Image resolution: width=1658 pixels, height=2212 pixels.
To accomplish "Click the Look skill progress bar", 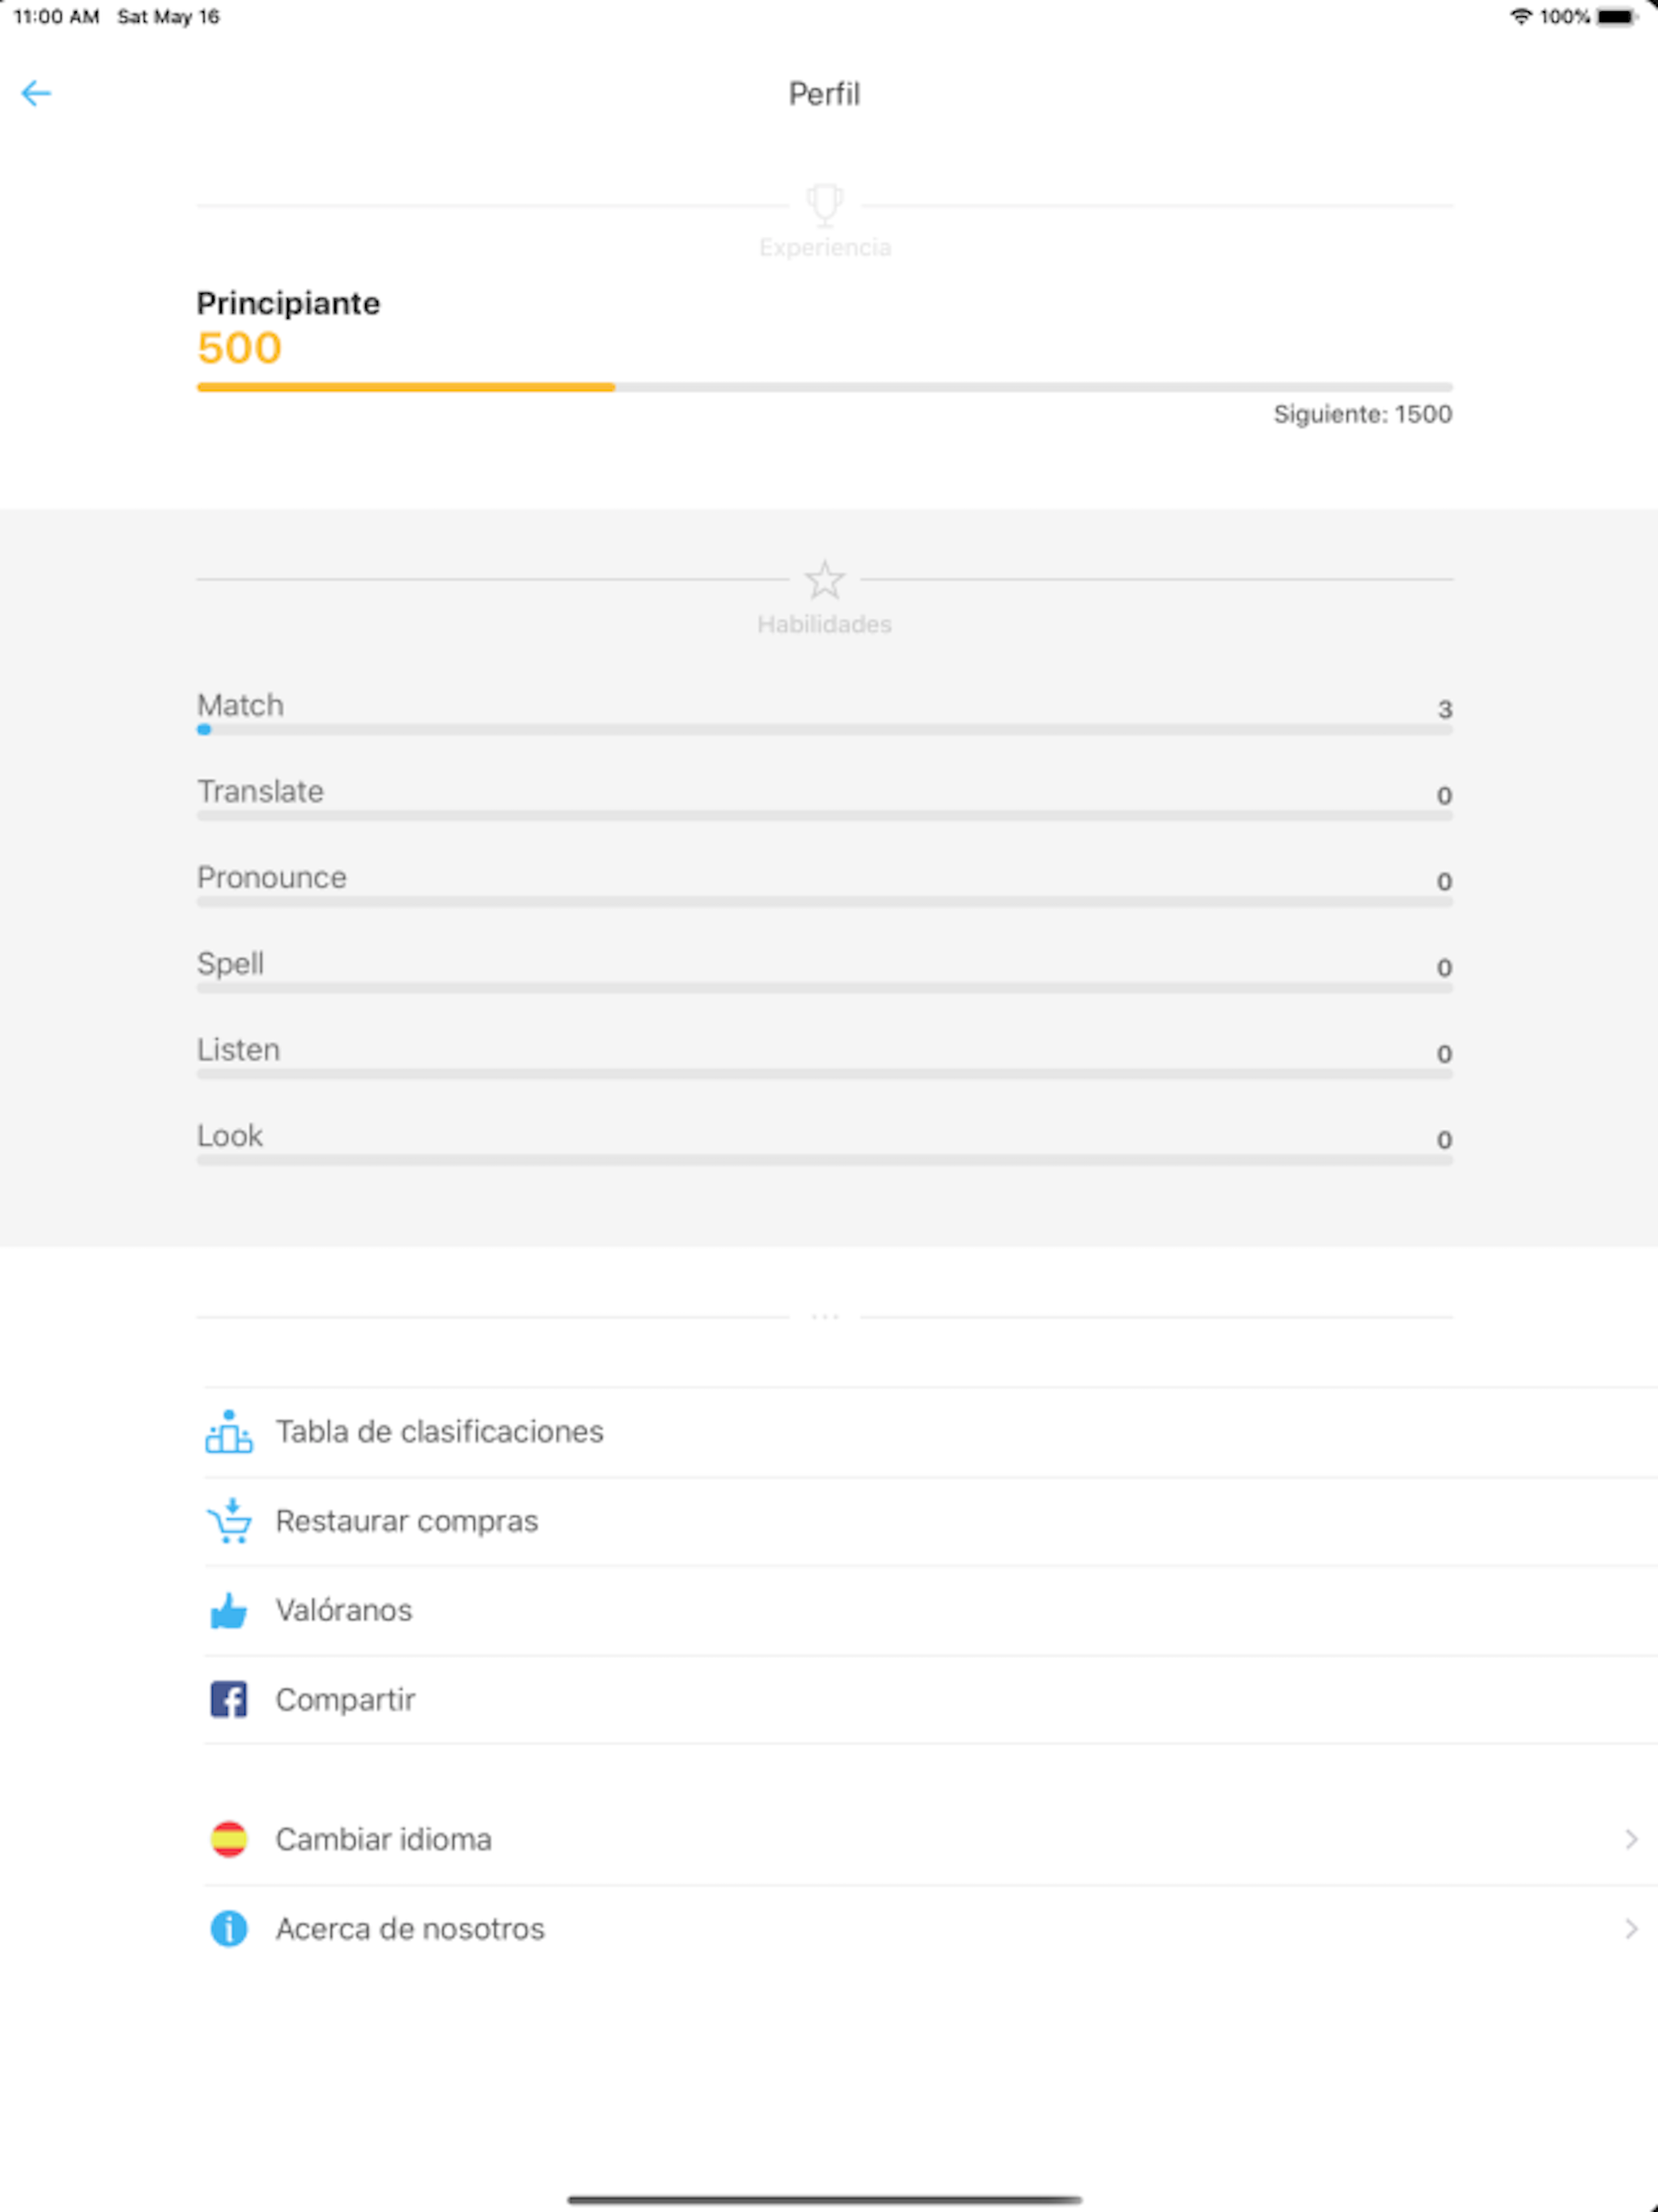I will 824,1160.
